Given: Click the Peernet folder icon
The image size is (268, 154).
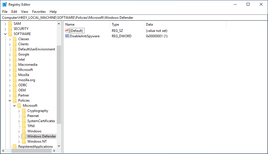Looking at the screenshot, I should (24, 116).
